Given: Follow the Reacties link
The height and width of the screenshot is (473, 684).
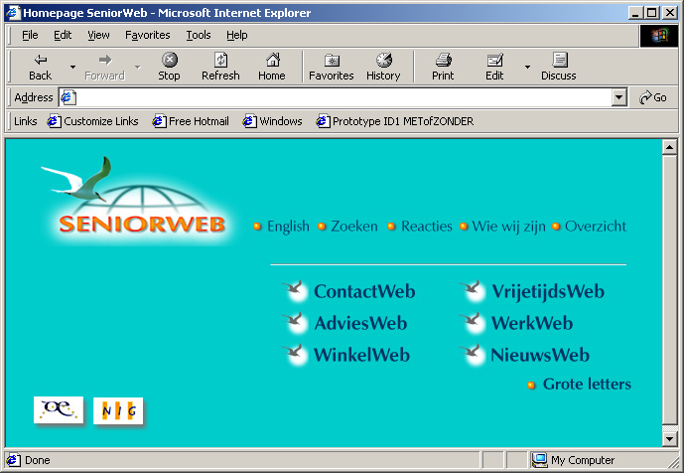Looking at the screenshot, I should 427,227.
